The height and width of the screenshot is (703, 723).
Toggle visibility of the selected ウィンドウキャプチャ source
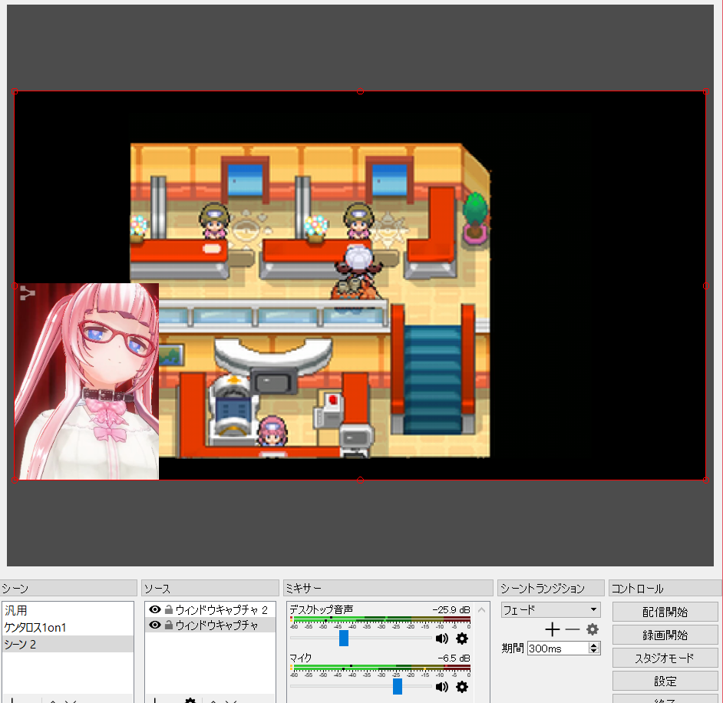click(155, 625)
